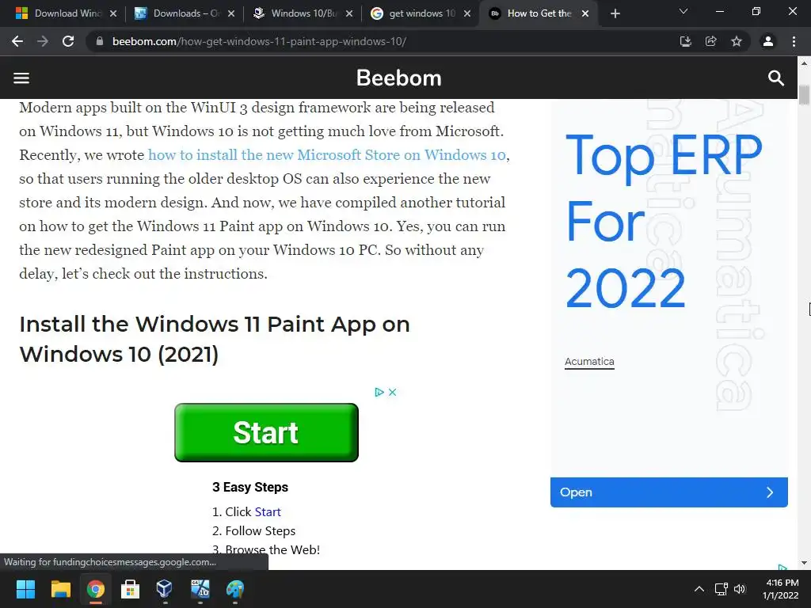Click the Open button on ERP ad

pyautogui.click(x=668, y=492)
